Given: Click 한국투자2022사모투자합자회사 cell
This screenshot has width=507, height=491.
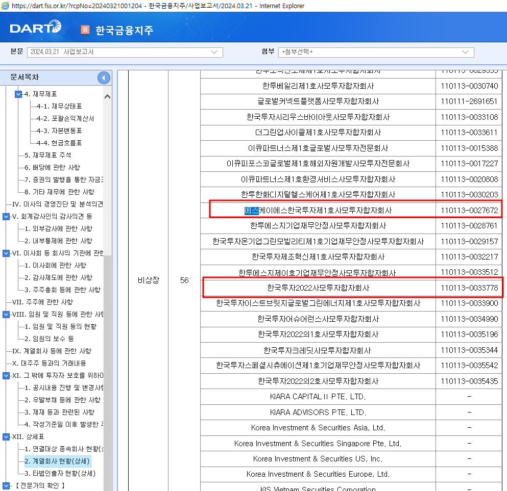Looking at the screenshot, I should [318, 288].
